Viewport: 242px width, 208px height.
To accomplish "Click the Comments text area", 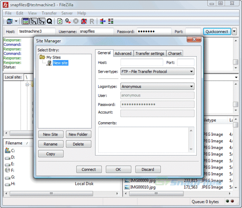I will (146, 140).
